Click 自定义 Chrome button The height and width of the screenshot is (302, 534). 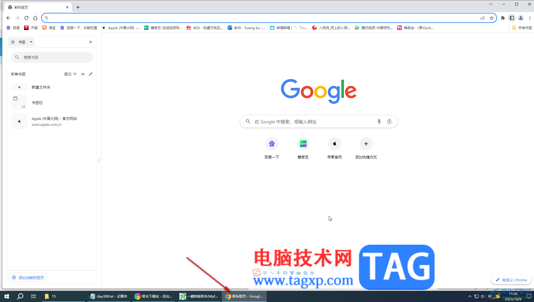(x=511, y=280)
